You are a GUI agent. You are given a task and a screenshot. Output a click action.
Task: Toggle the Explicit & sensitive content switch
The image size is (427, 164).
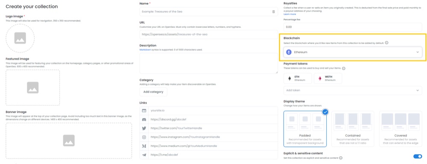pos(418,156)
